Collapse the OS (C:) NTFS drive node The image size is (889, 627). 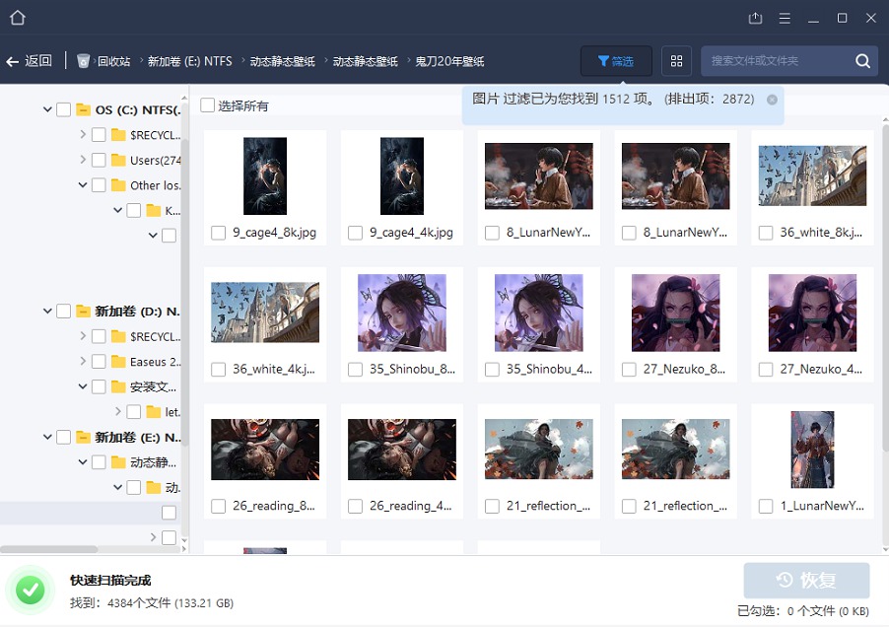click(x=47, y=109)
